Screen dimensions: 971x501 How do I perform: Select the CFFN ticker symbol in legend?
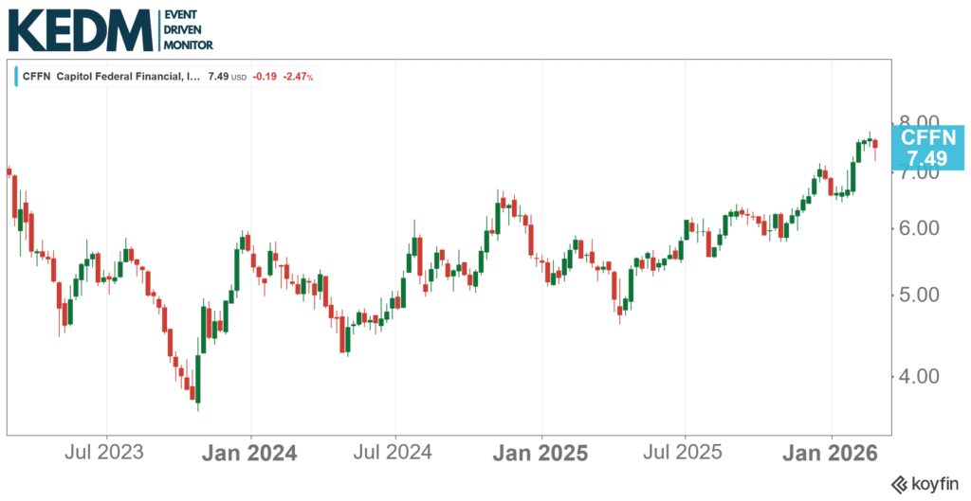pos(35,78)
